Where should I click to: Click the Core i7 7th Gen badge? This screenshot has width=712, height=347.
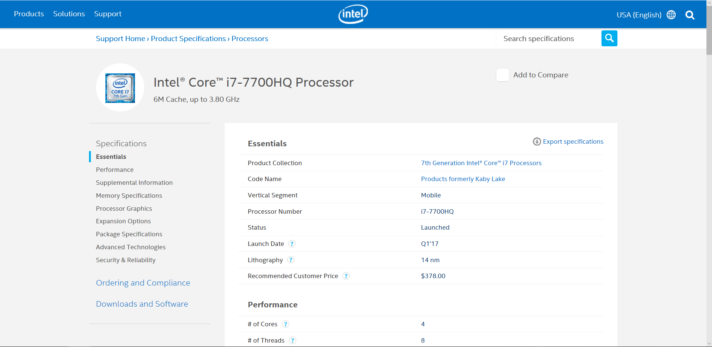pos(120,88)
